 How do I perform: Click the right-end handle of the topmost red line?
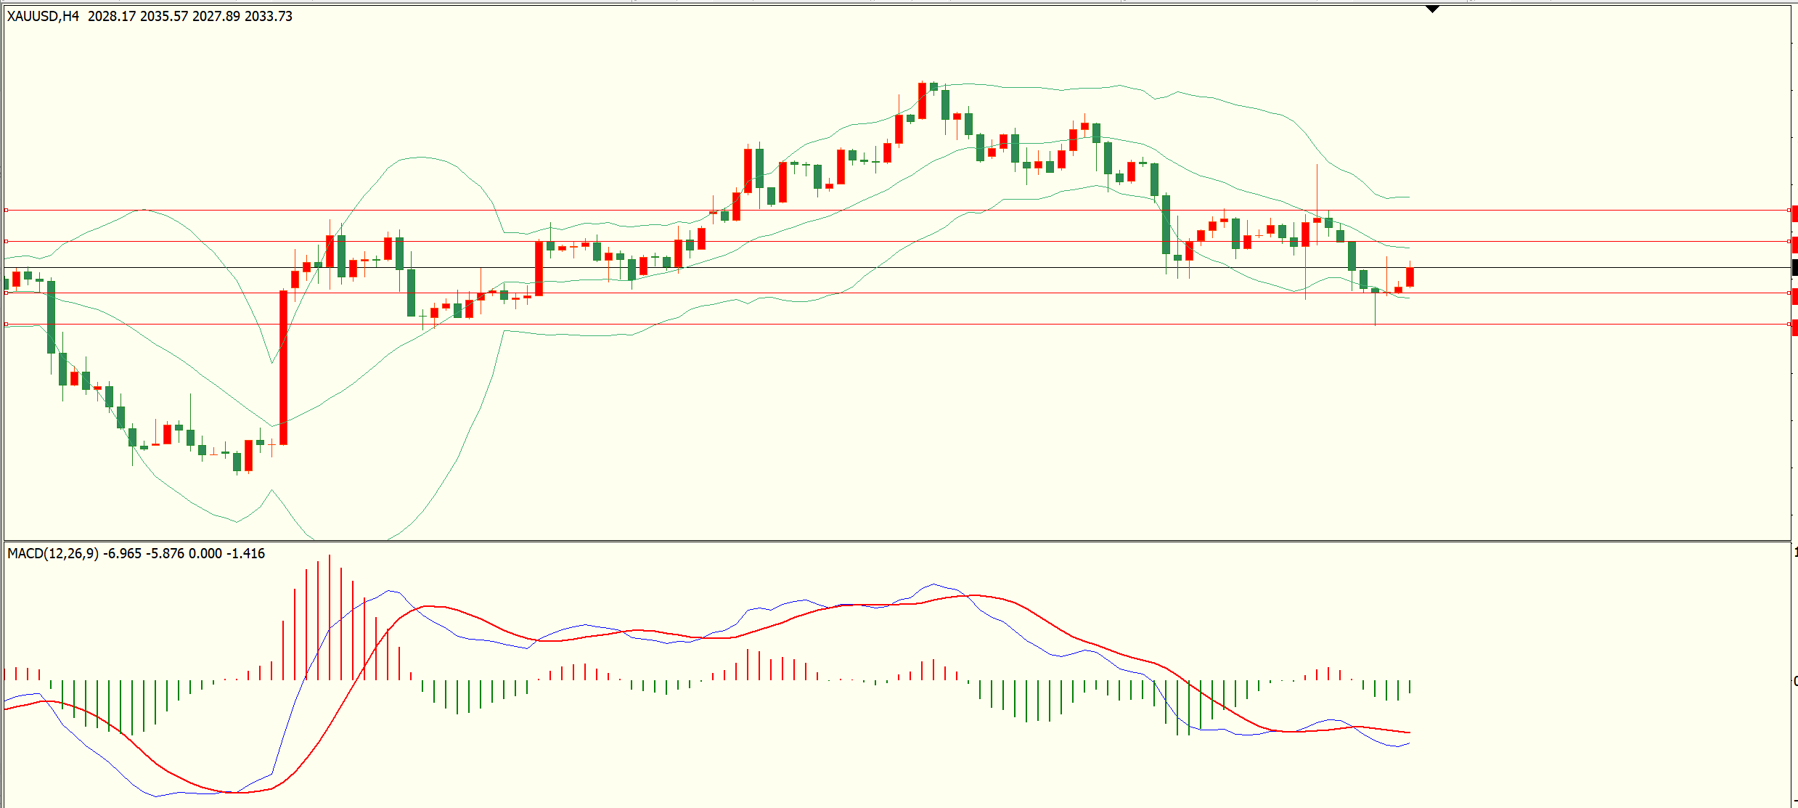(1789, 211)
